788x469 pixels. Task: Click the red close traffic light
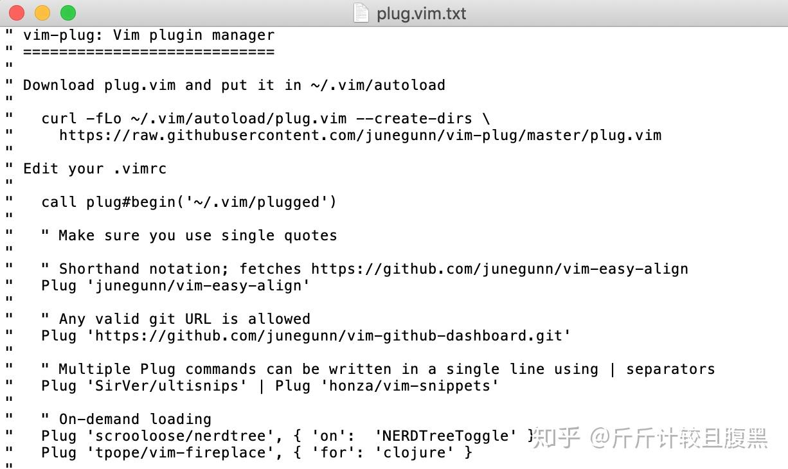click(x=15, y=12)
